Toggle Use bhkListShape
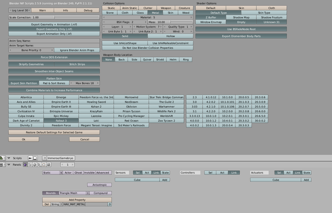Image resolution: width=332 pixels, height=213 pixels. [x=125, y=43]
